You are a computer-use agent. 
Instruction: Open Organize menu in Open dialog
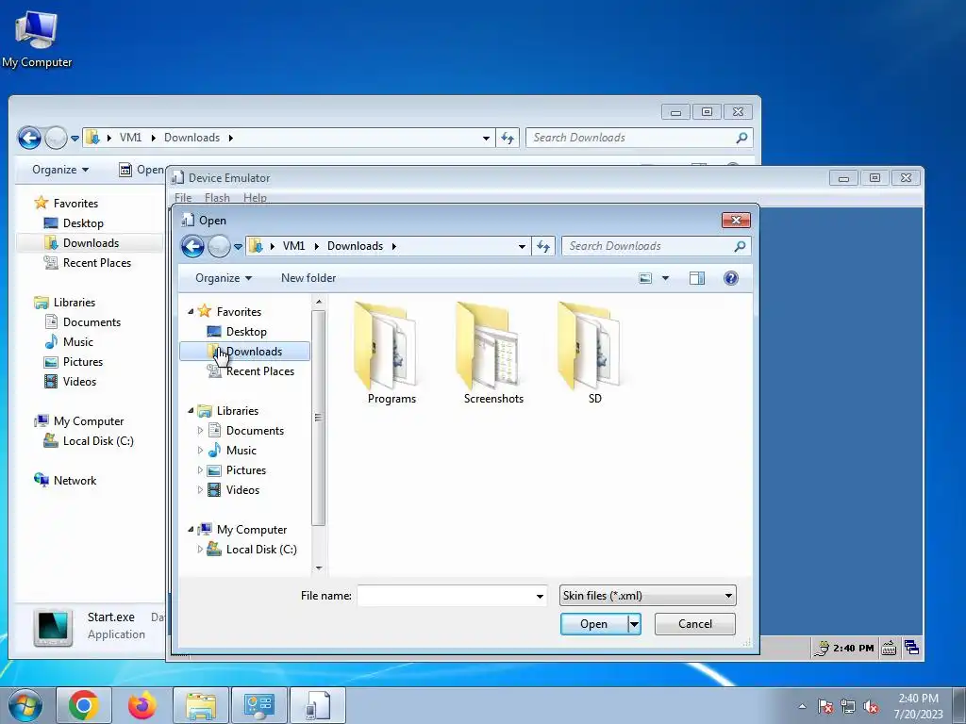pyautogui.click(x=223, y=278)
